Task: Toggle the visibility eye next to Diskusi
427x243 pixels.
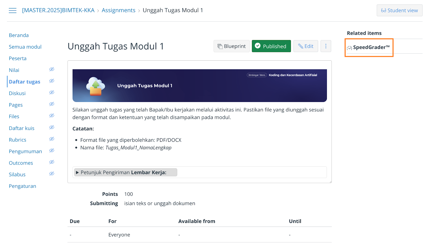Action: [x=52, y=92]
